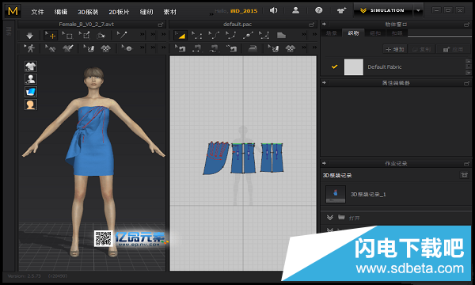
Task: Click the walking avatar tool icon
Action: tap(30, 47)
